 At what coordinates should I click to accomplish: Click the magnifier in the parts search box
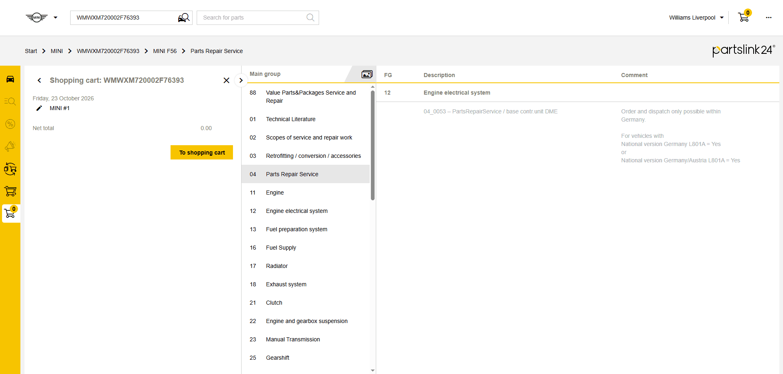pyautogui.click(x=311, y=18)
